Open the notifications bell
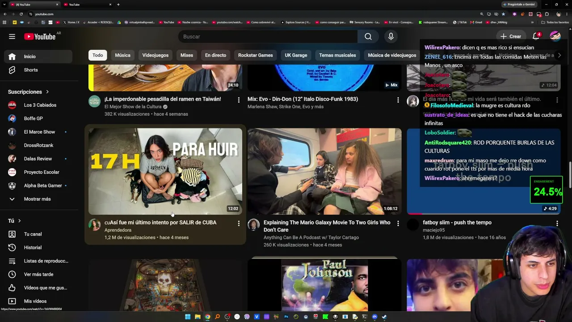The image size is (572, 322). (x=536, y=36)
